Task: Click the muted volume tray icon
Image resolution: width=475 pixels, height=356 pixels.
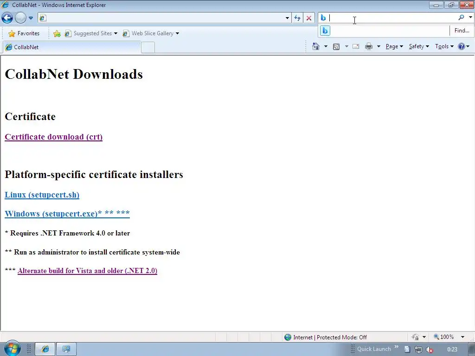Action: pyautogui.click(x=429, y=350)
